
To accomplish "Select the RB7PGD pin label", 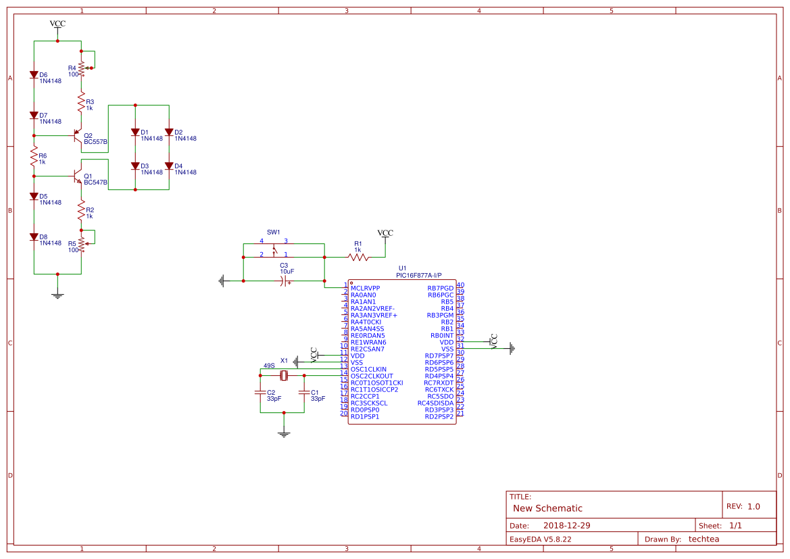I will click(x=441, y=289).
